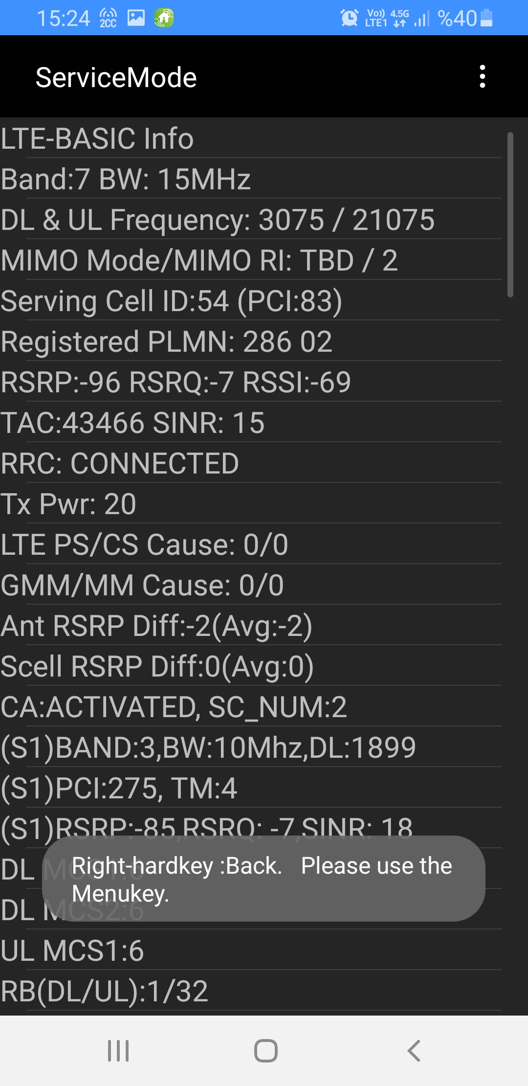Tap the CA:ACTIVATED, SC_NUM:2 row
Viewport: 528px width, 1086px height.
251,706
